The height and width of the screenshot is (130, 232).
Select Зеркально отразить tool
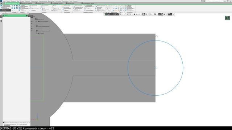point(99,8)
